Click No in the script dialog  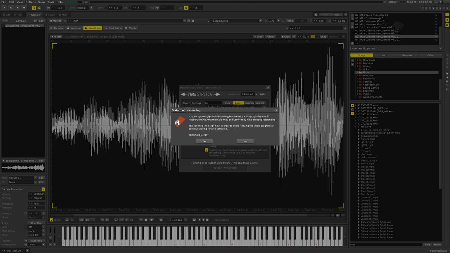tap(245, 141)
